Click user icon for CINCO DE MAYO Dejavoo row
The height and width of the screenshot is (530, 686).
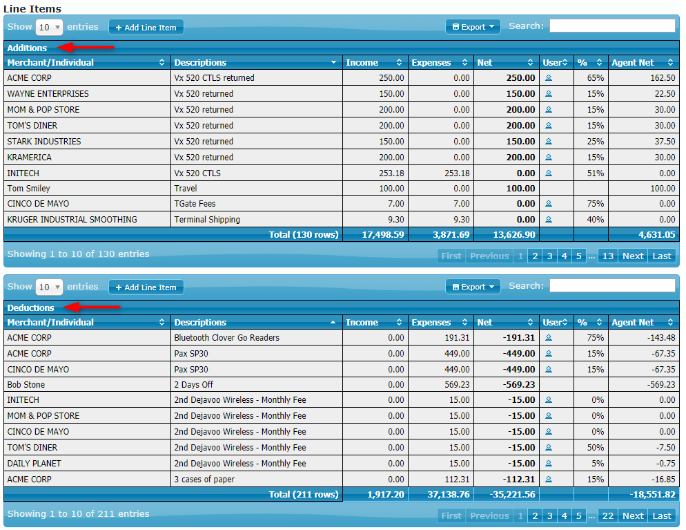(x=549, y=431)
